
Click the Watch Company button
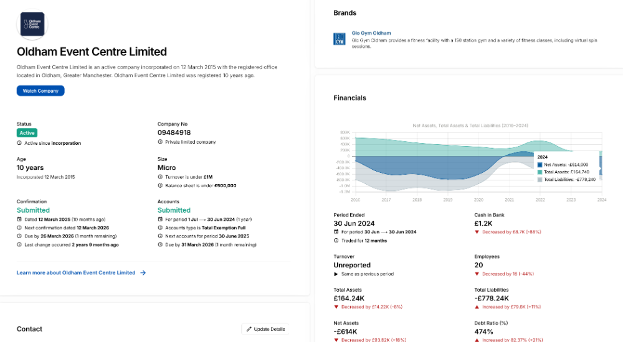point(40,91)
